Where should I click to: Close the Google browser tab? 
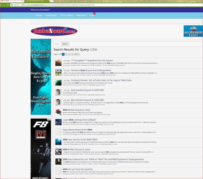[x=22, y=1]
